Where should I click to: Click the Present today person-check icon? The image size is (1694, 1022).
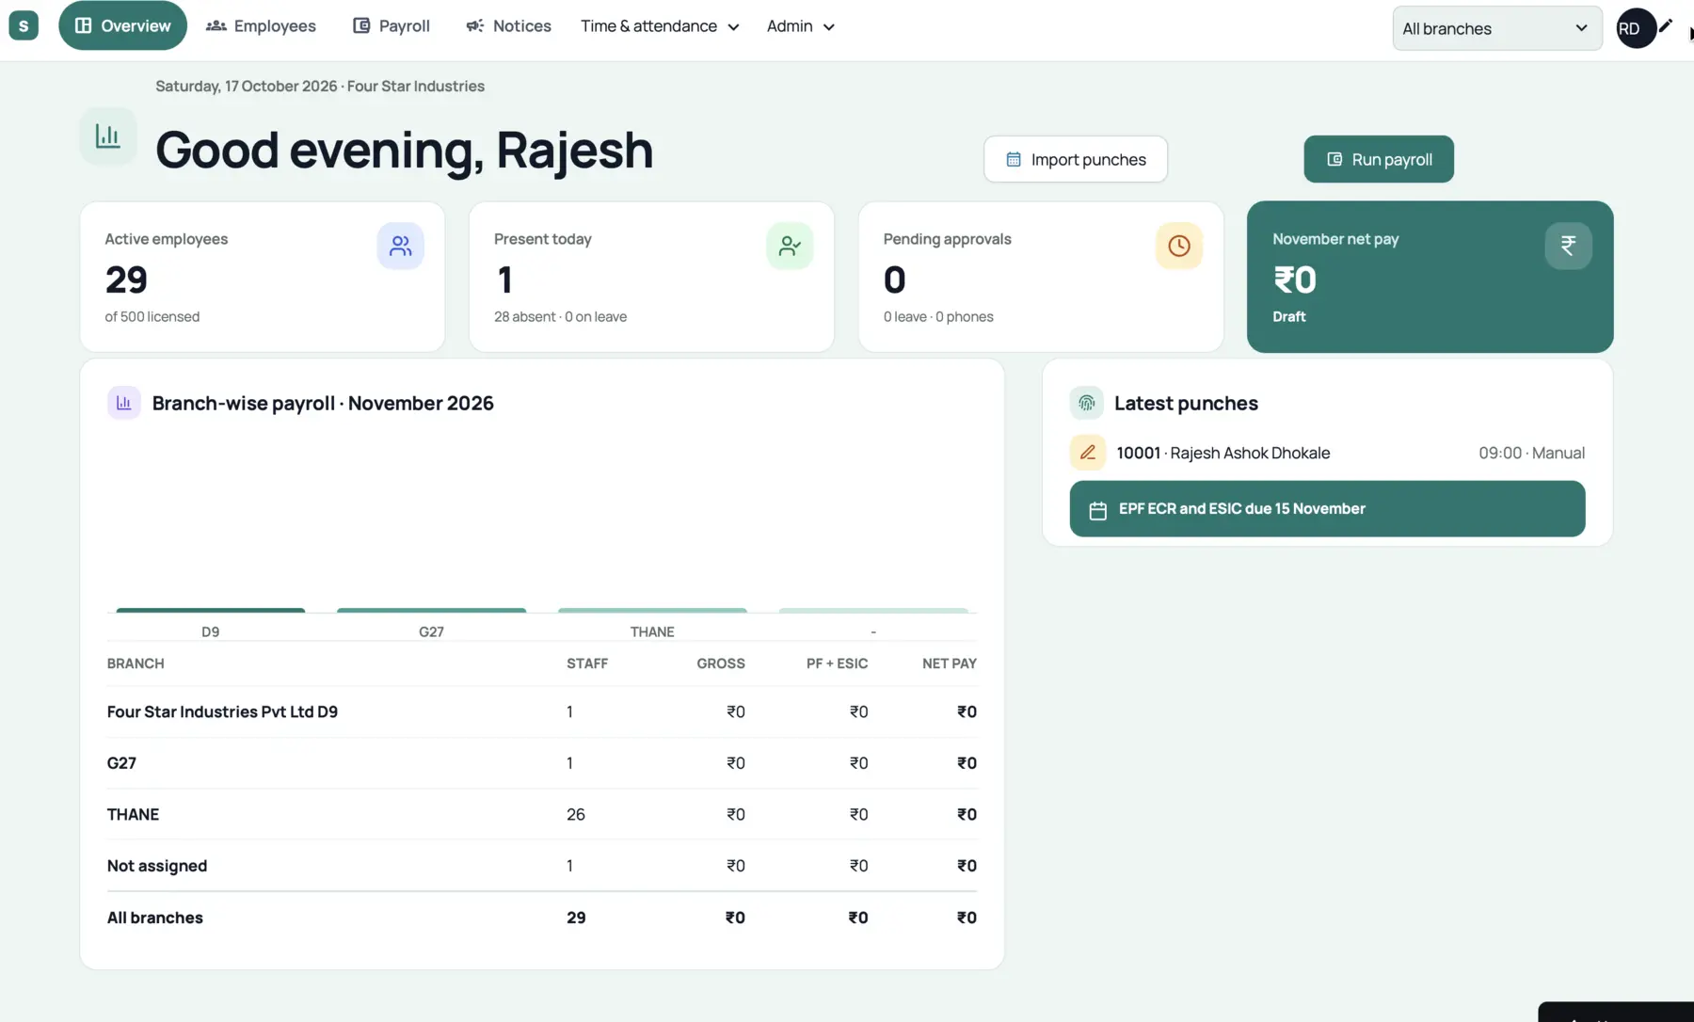click(x=790, y=246)
